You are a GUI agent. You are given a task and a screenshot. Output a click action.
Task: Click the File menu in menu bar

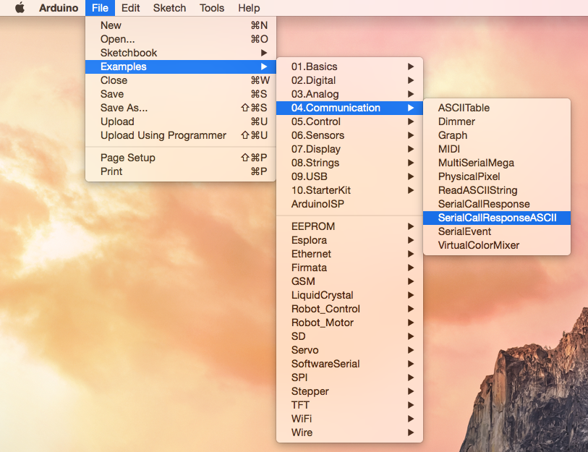tap(100, 8)
